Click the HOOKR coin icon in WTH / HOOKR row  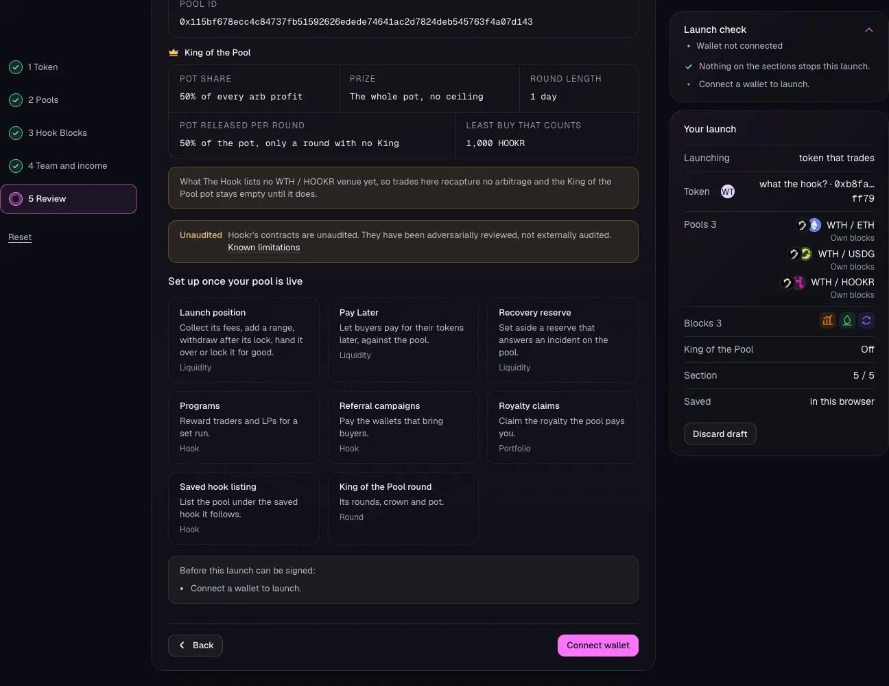point(799,282)
